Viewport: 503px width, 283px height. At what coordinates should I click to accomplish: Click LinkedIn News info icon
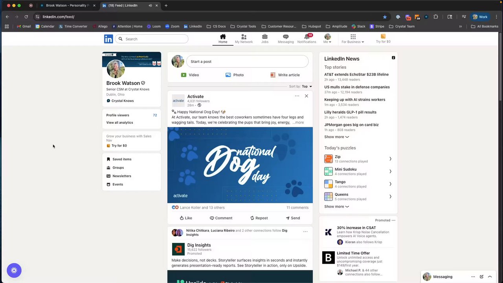click(x=393, y=58)
